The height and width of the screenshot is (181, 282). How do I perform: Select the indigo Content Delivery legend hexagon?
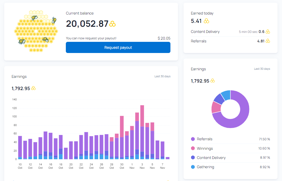tap(193, 158)
